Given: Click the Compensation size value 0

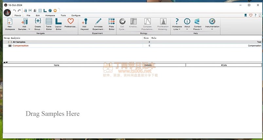Looking at the screenshot, I should [149, 46].
